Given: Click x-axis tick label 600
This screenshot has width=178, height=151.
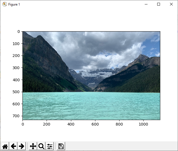Looking at the screenshot, I should (x=95, y=124).
